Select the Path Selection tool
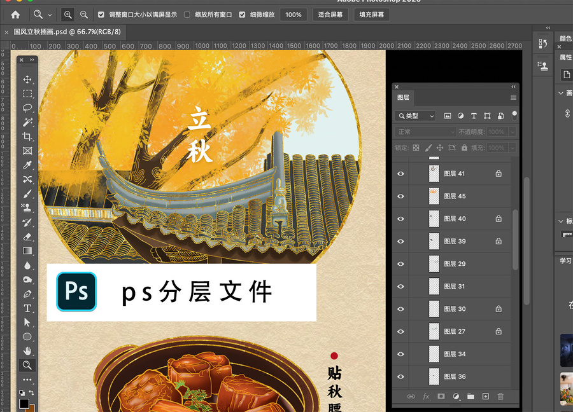Screen dimensions: 573x412 (x=27, y=322)
